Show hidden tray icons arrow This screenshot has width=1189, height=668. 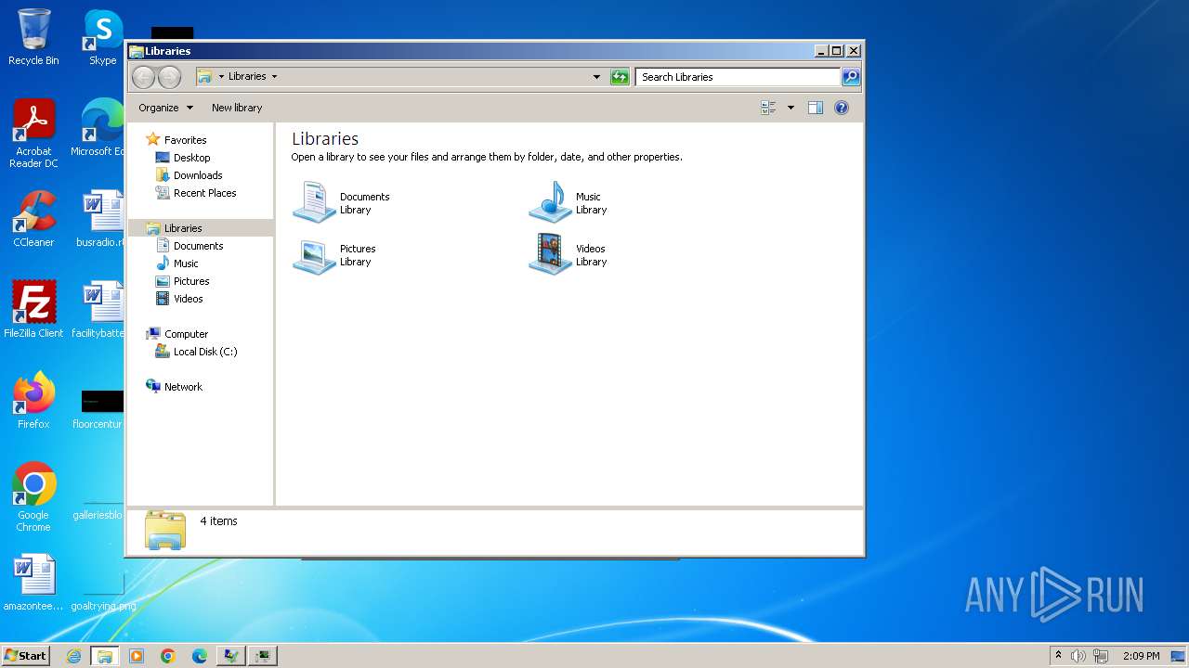pos(1058,656)
